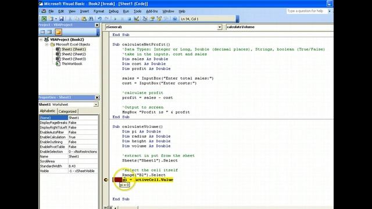Open the Edit menu
Image resolution: width=372 pixels, height=209 pixels.
click(61, 11)
